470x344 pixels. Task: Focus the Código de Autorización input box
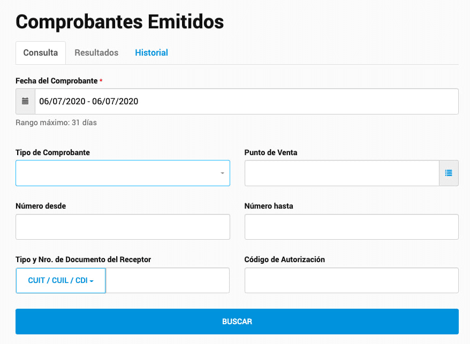351,280
